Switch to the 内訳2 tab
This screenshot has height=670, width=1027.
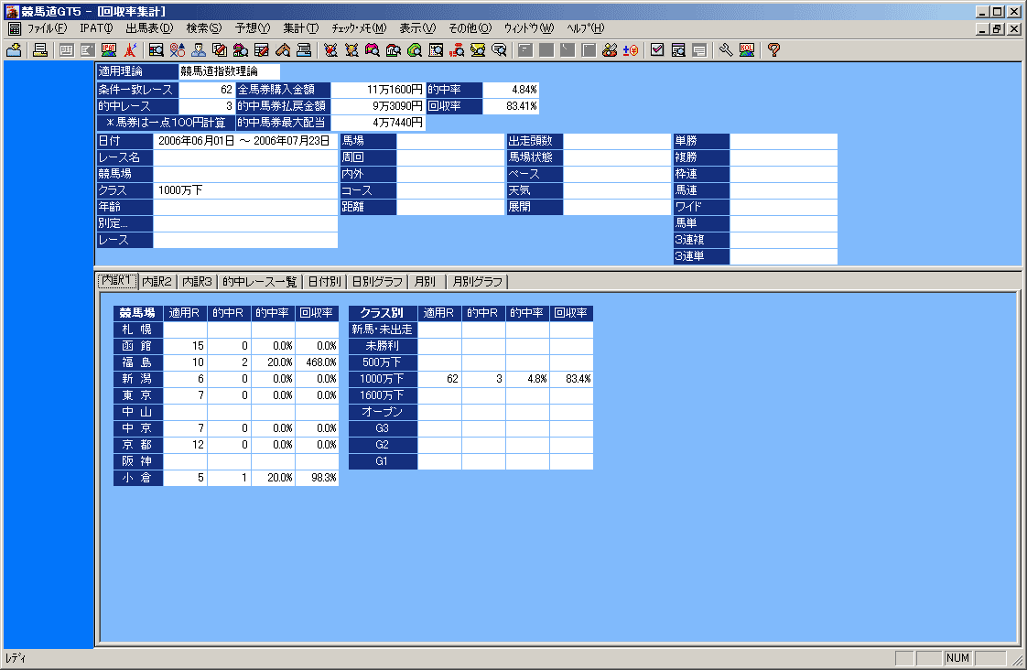[x=157, y=282]
